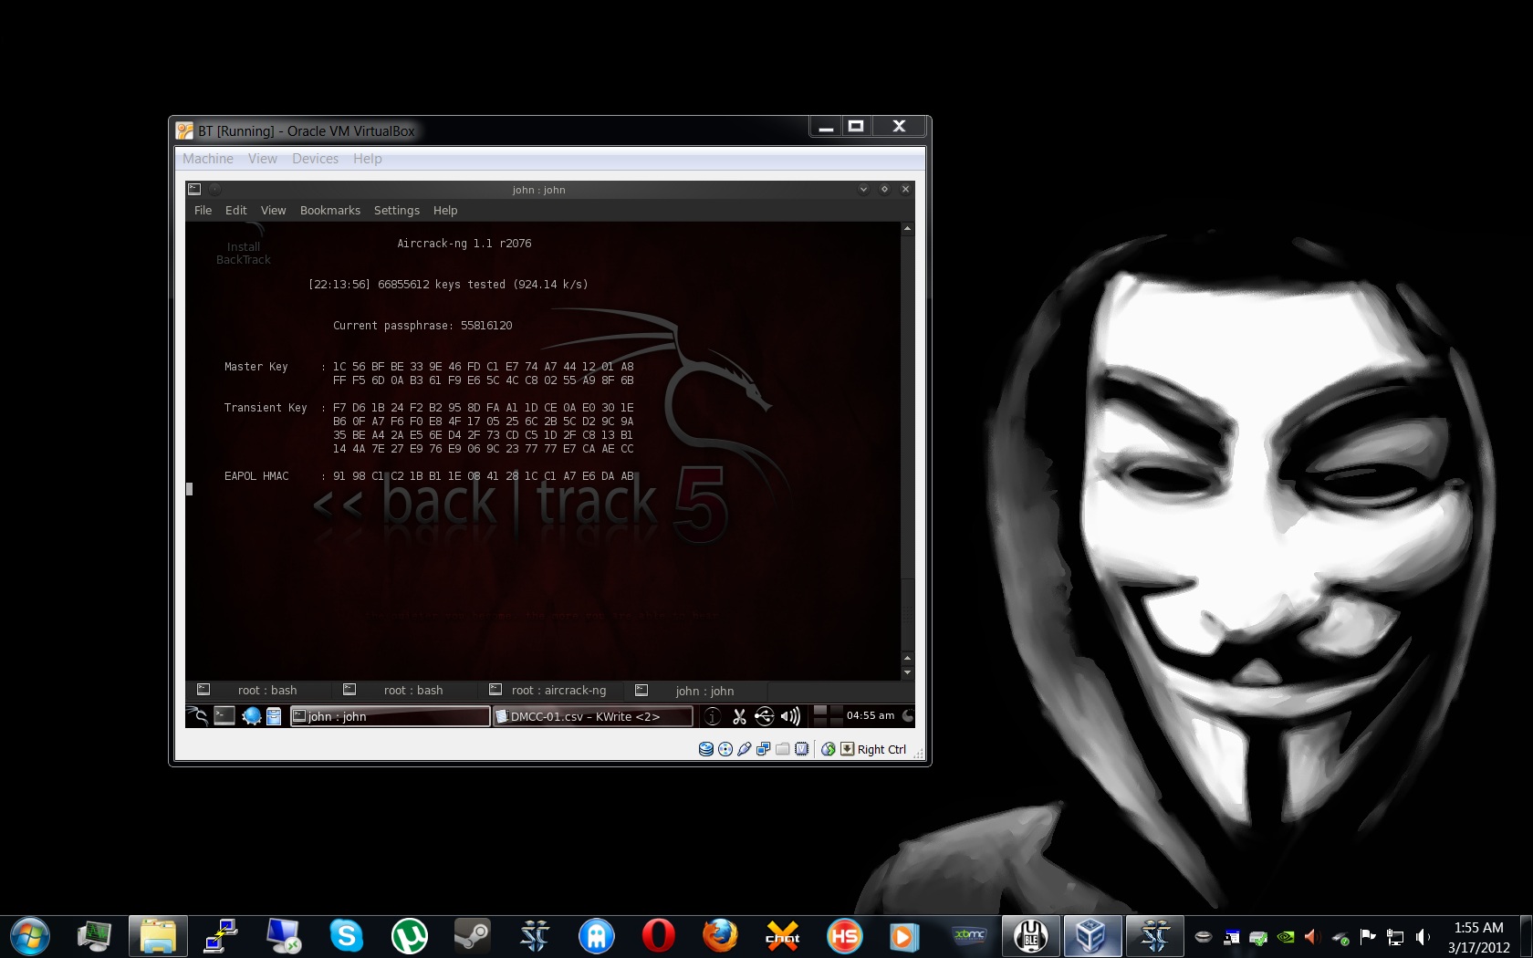
Task: Open the USB device notifier icon
Action: click(x=765, y=717)
